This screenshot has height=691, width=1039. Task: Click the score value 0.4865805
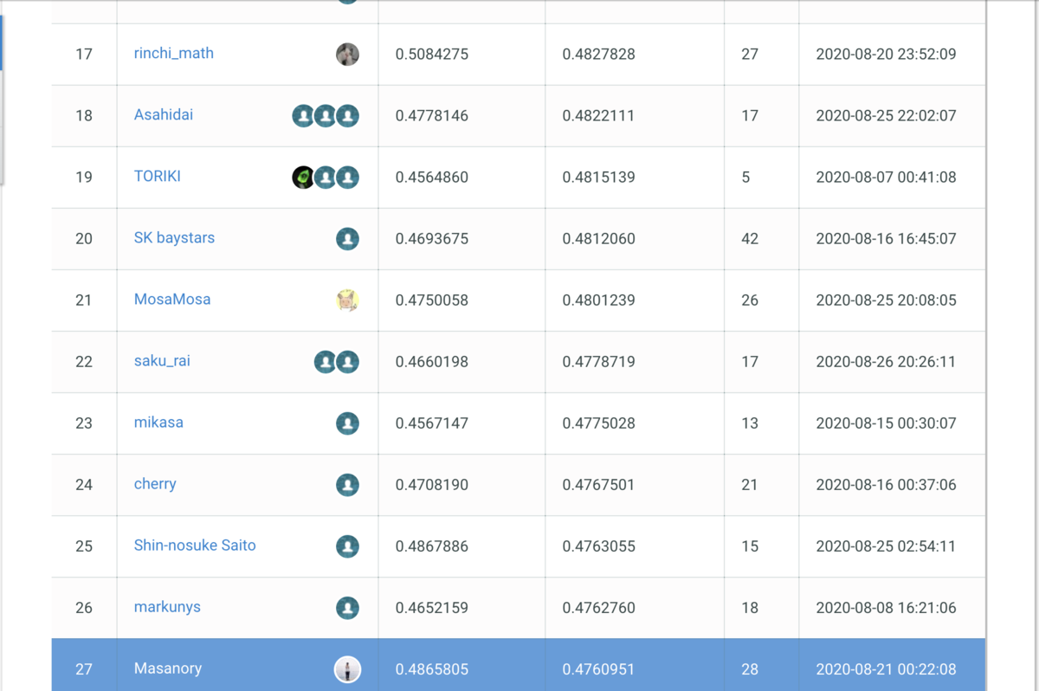432,668
